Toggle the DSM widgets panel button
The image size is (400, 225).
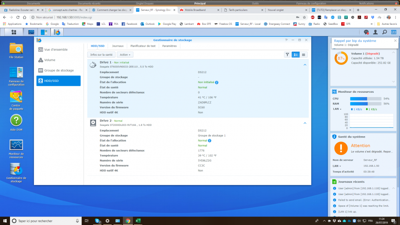click(394, 32)
